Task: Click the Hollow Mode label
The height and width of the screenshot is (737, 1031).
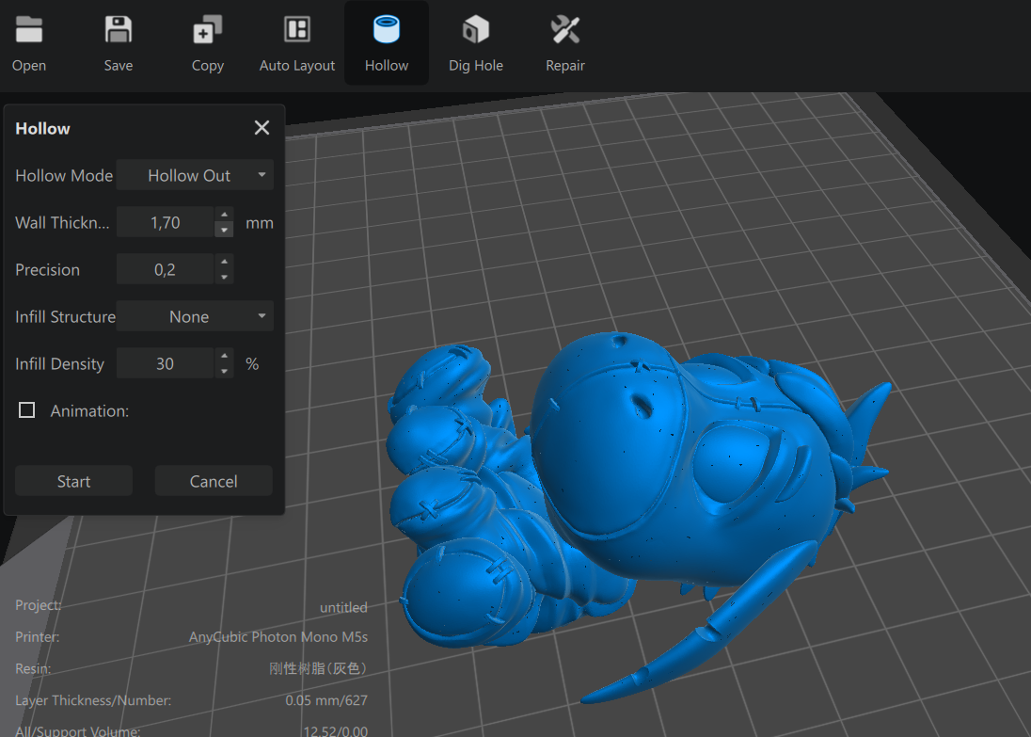Action: (x=64, y=176)
